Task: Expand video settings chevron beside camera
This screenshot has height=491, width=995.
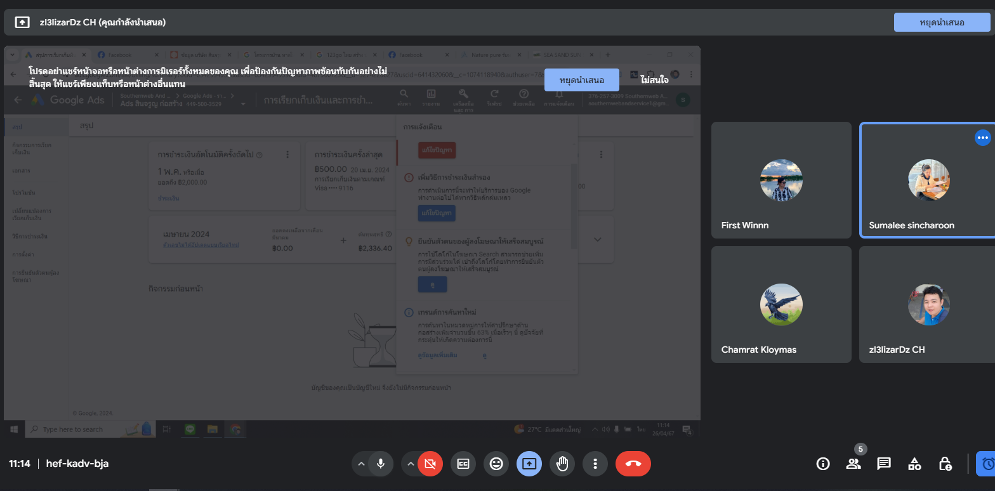Action: (x=411, y=464)
